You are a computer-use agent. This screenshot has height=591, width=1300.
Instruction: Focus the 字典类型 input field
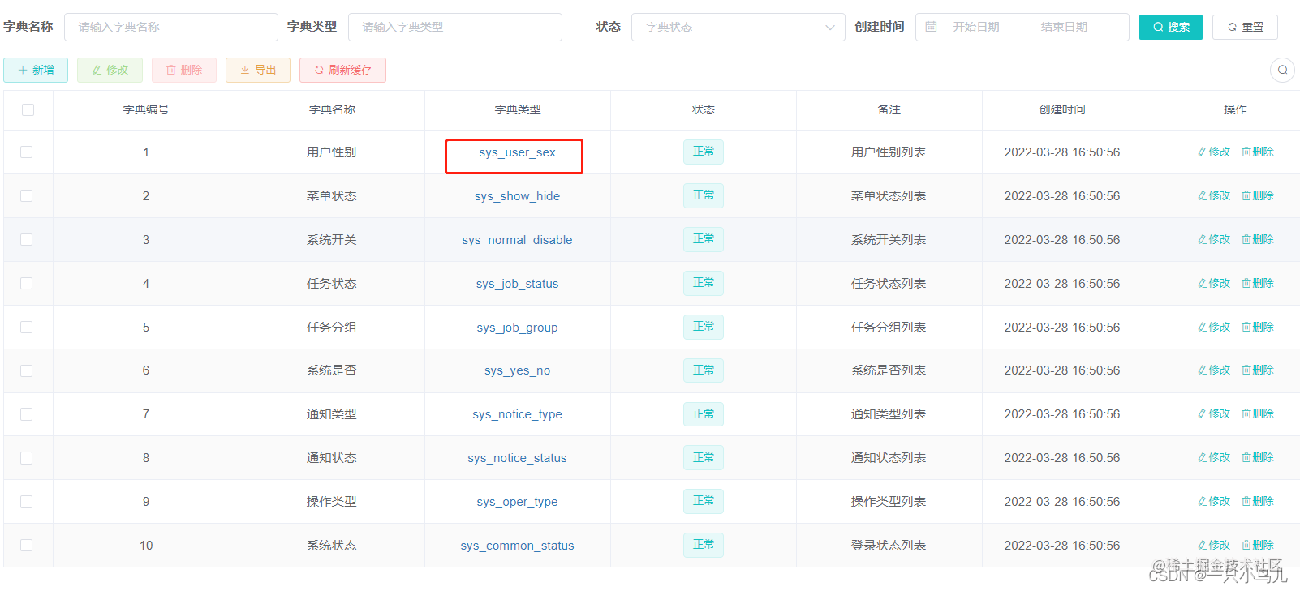click(455, 27)
